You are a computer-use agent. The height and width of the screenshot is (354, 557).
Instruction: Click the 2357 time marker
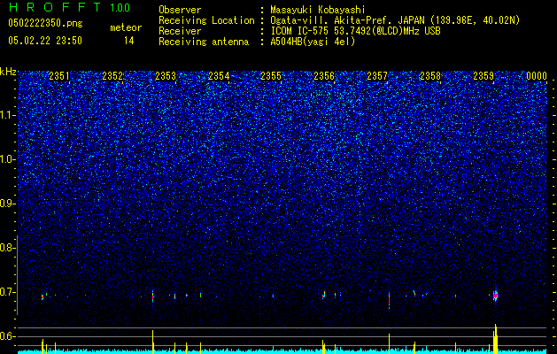tap(377, 76)
